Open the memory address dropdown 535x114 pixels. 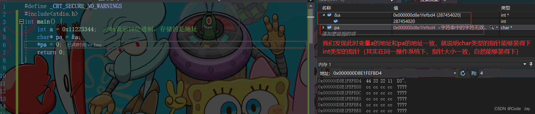(455, 73)
